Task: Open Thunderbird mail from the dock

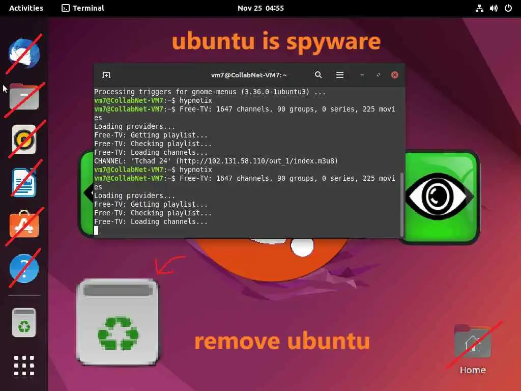Action: (x=24, y=53)
